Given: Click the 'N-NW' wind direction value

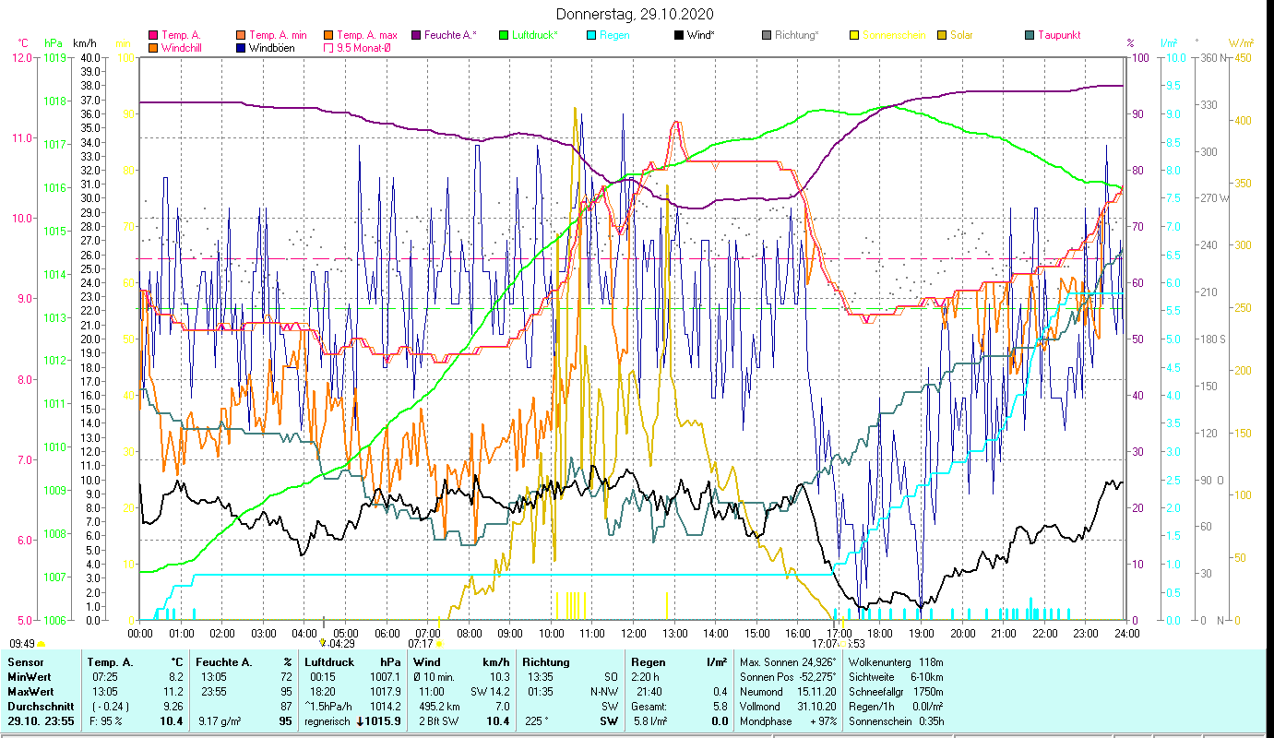Looking at the screenshot, I should tap(604, 692).
